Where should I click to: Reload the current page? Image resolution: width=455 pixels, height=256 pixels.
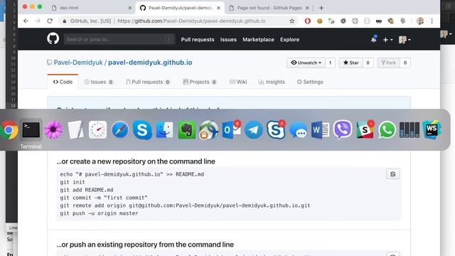pos(50,21)
